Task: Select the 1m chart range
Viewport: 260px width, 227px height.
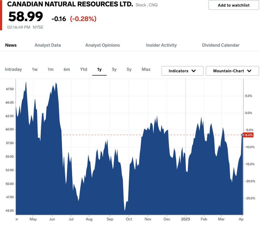Action: [x=50, y=69]
